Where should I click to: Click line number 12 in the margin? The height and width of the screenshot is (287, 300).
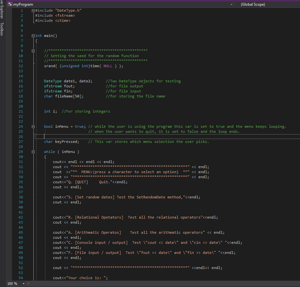click(x=21, y=66)
